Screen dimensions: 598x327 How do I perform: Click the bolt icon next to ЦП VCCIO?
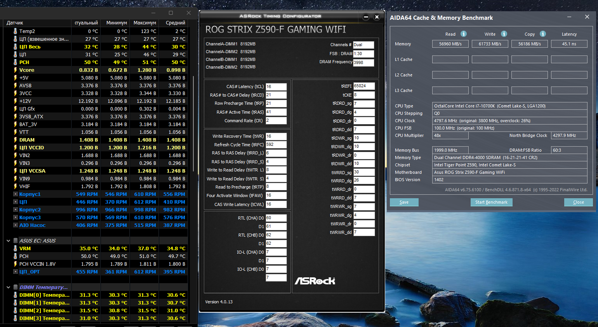15,147
